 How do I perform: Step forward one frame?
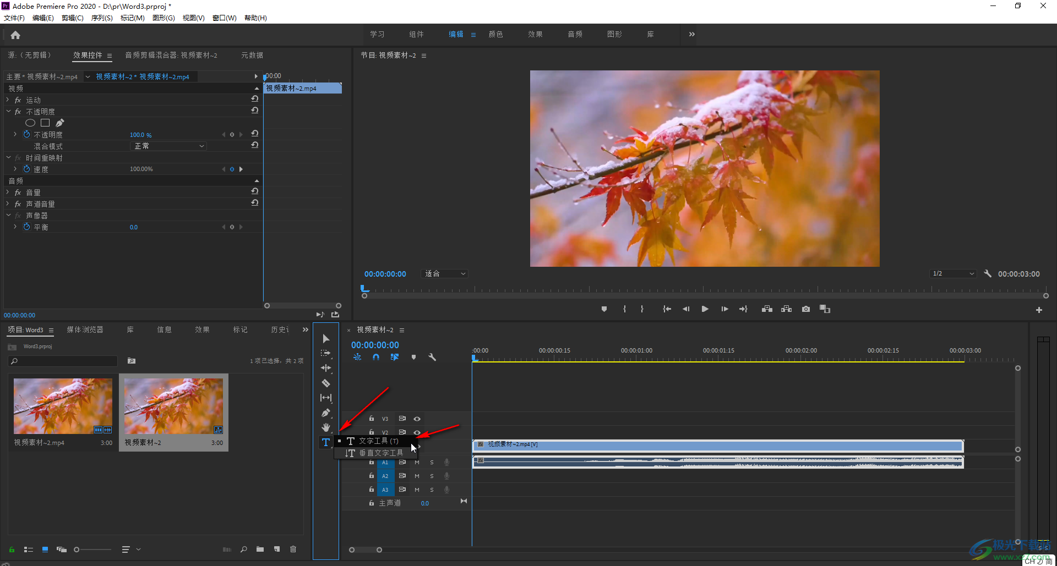[724, 309]
